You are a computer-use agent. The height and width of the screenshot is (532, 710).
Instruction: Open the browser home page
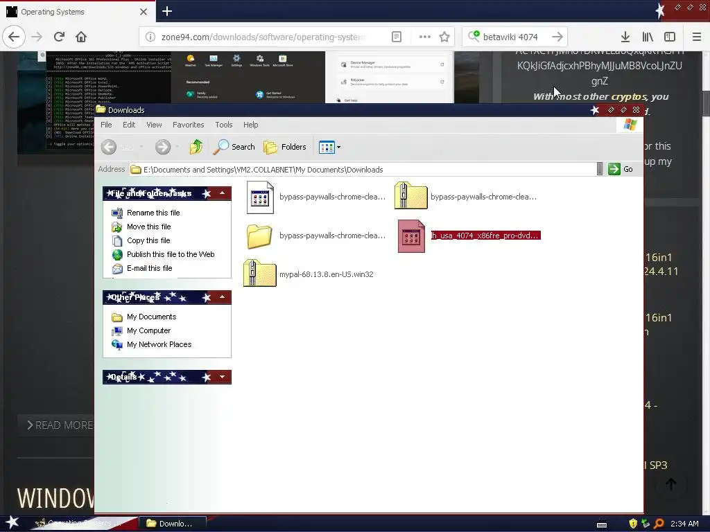coord(81,37)
